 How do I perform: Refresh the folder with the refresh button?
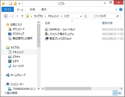point(85,16)
